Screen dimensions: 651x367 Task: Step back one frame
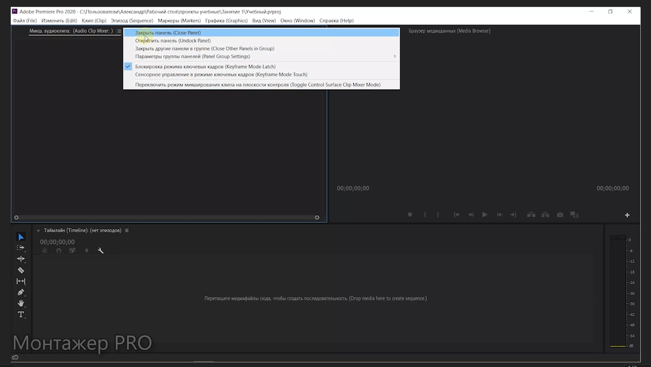point(471,215)
